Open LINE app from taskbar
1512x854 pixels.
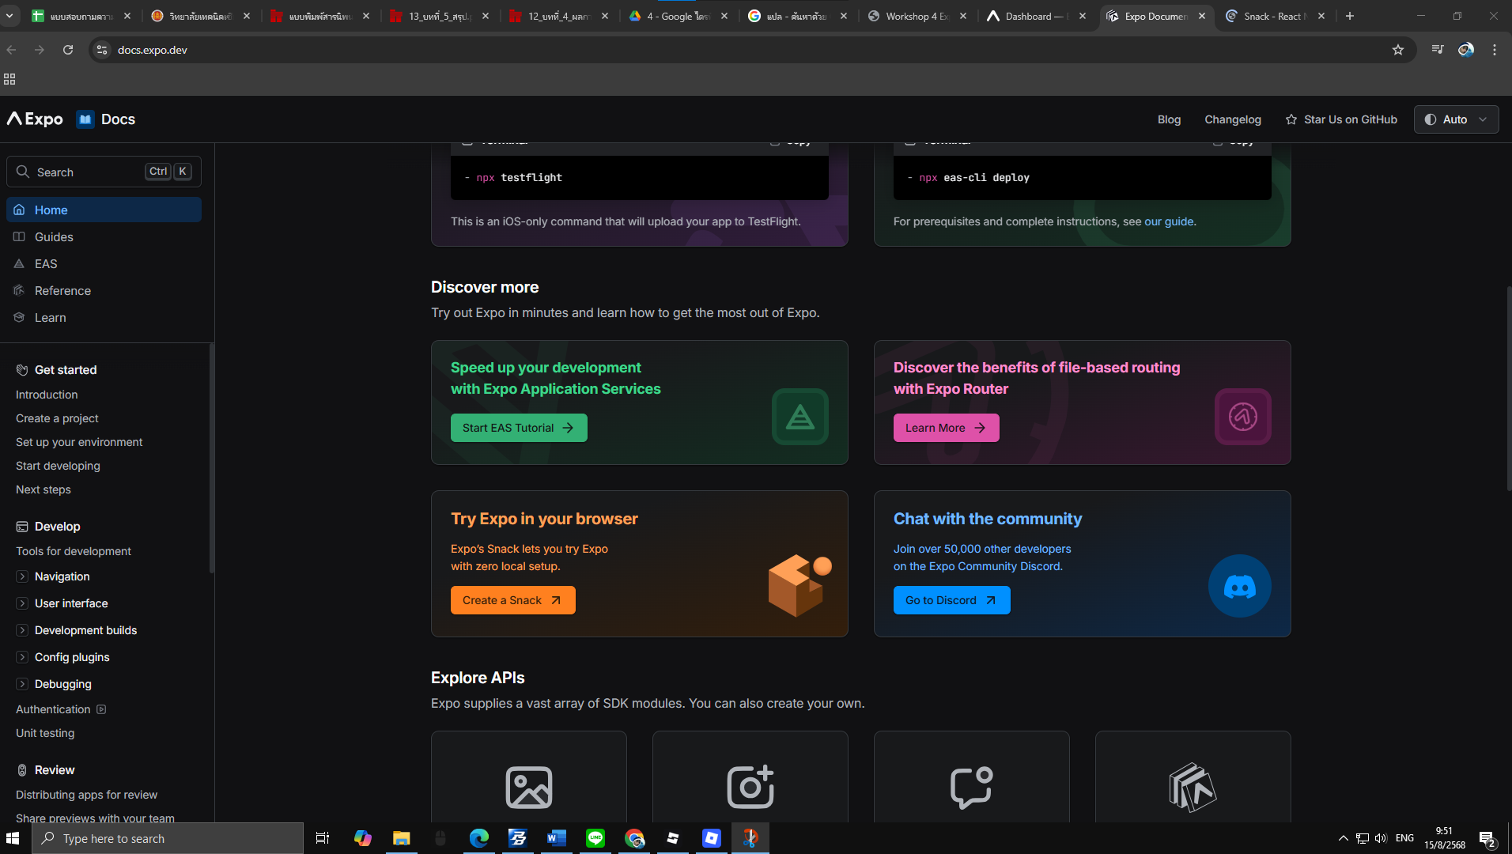[595, 838]
